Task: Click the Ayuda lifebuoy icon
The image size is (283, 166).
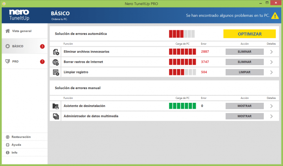Action: 7,145
